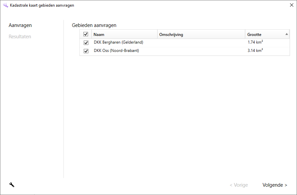Click the empty Omschrijving cell for Oss

[201, 51]
